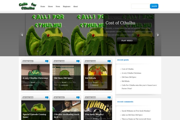Viewport: 180px width, 120px height.
Task: Click author Brand on the Cthulhu Christmas card
Action: [x=33, y=82]
